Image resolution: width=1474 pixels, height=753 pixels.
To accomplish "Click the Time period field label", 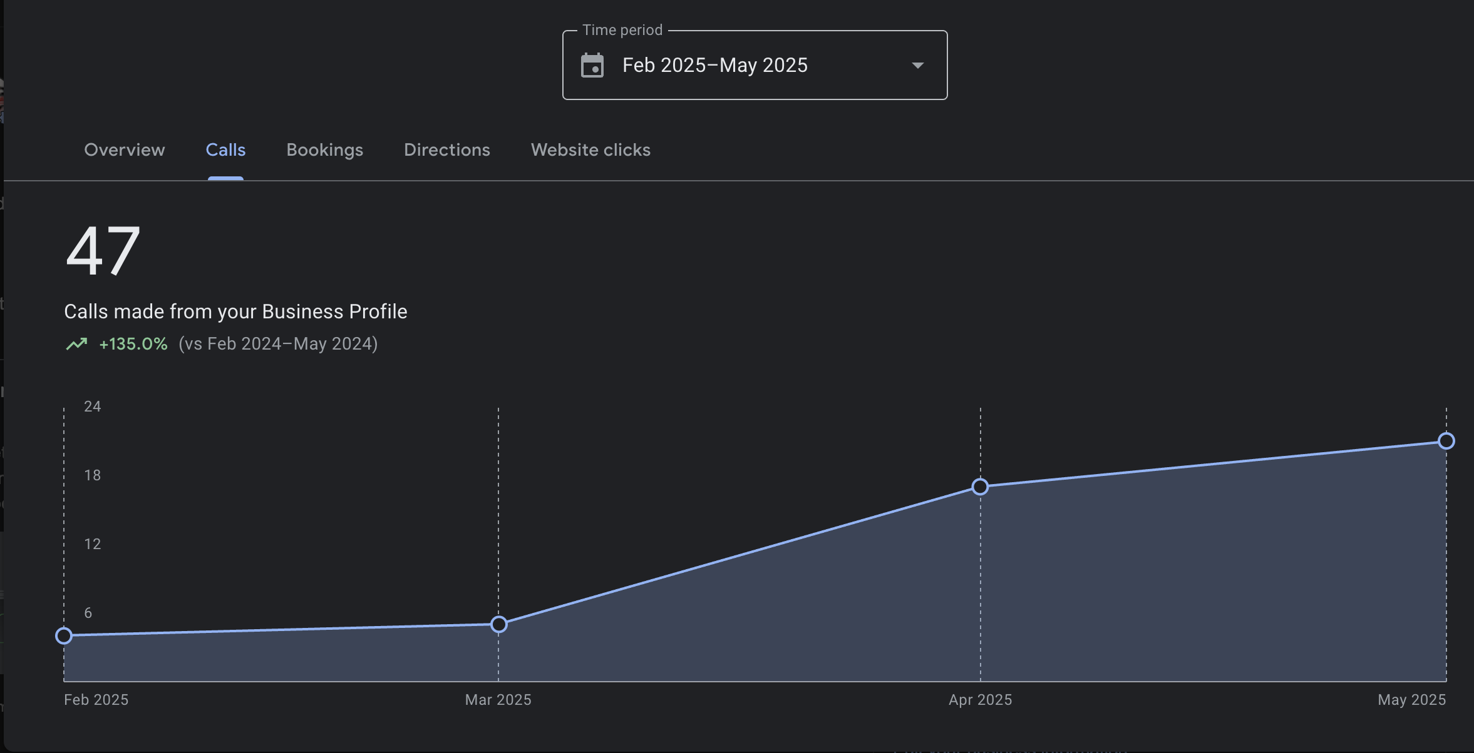I will tap(622, 30).
